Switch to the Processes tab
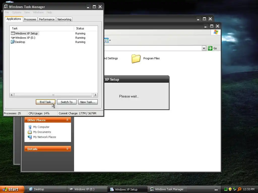258x193 pixels. point(30,19)
